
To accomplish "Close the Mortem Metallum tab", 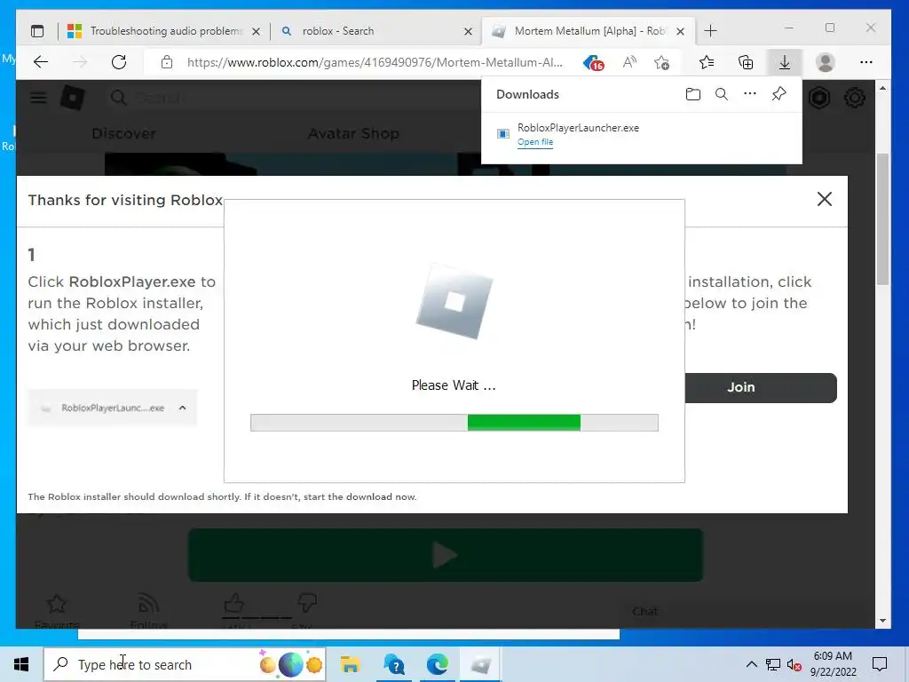I will click(x=681, y=31).
